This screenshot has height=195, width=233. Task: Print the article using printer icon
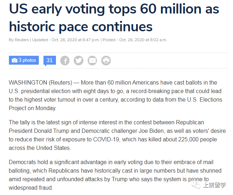106,61
